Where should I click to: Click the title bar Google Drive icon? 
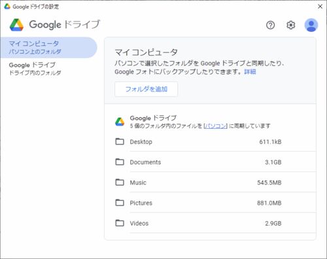point(7,7)
